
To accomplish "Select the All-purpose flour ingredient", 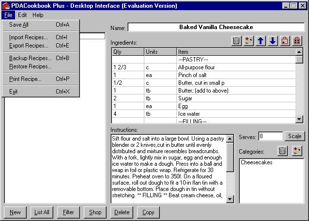I will 204,67.
